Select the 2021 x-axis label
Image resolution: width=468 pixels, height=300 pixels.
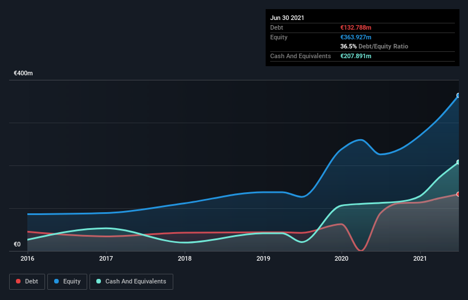click(x=420, y=258)
